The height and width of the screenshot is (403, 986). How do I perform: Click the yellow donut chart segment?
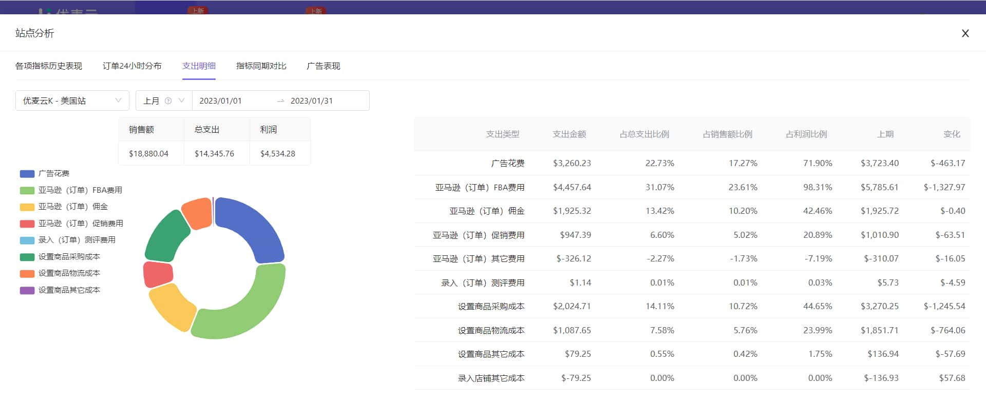(x=172, y=307)
